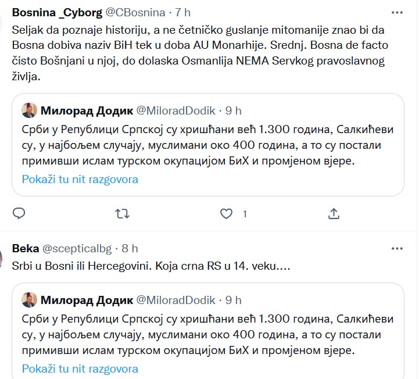The image size is (419, 379).
Task: Open Beka profile name
Action: tap(26, 249)
